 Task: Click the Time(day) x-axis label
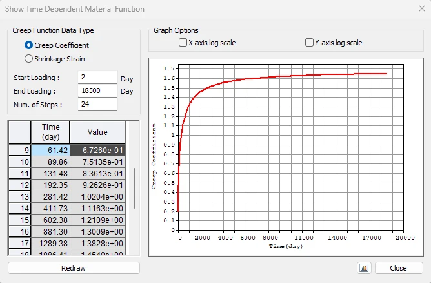pyautogui.click(x=286, y=246)
